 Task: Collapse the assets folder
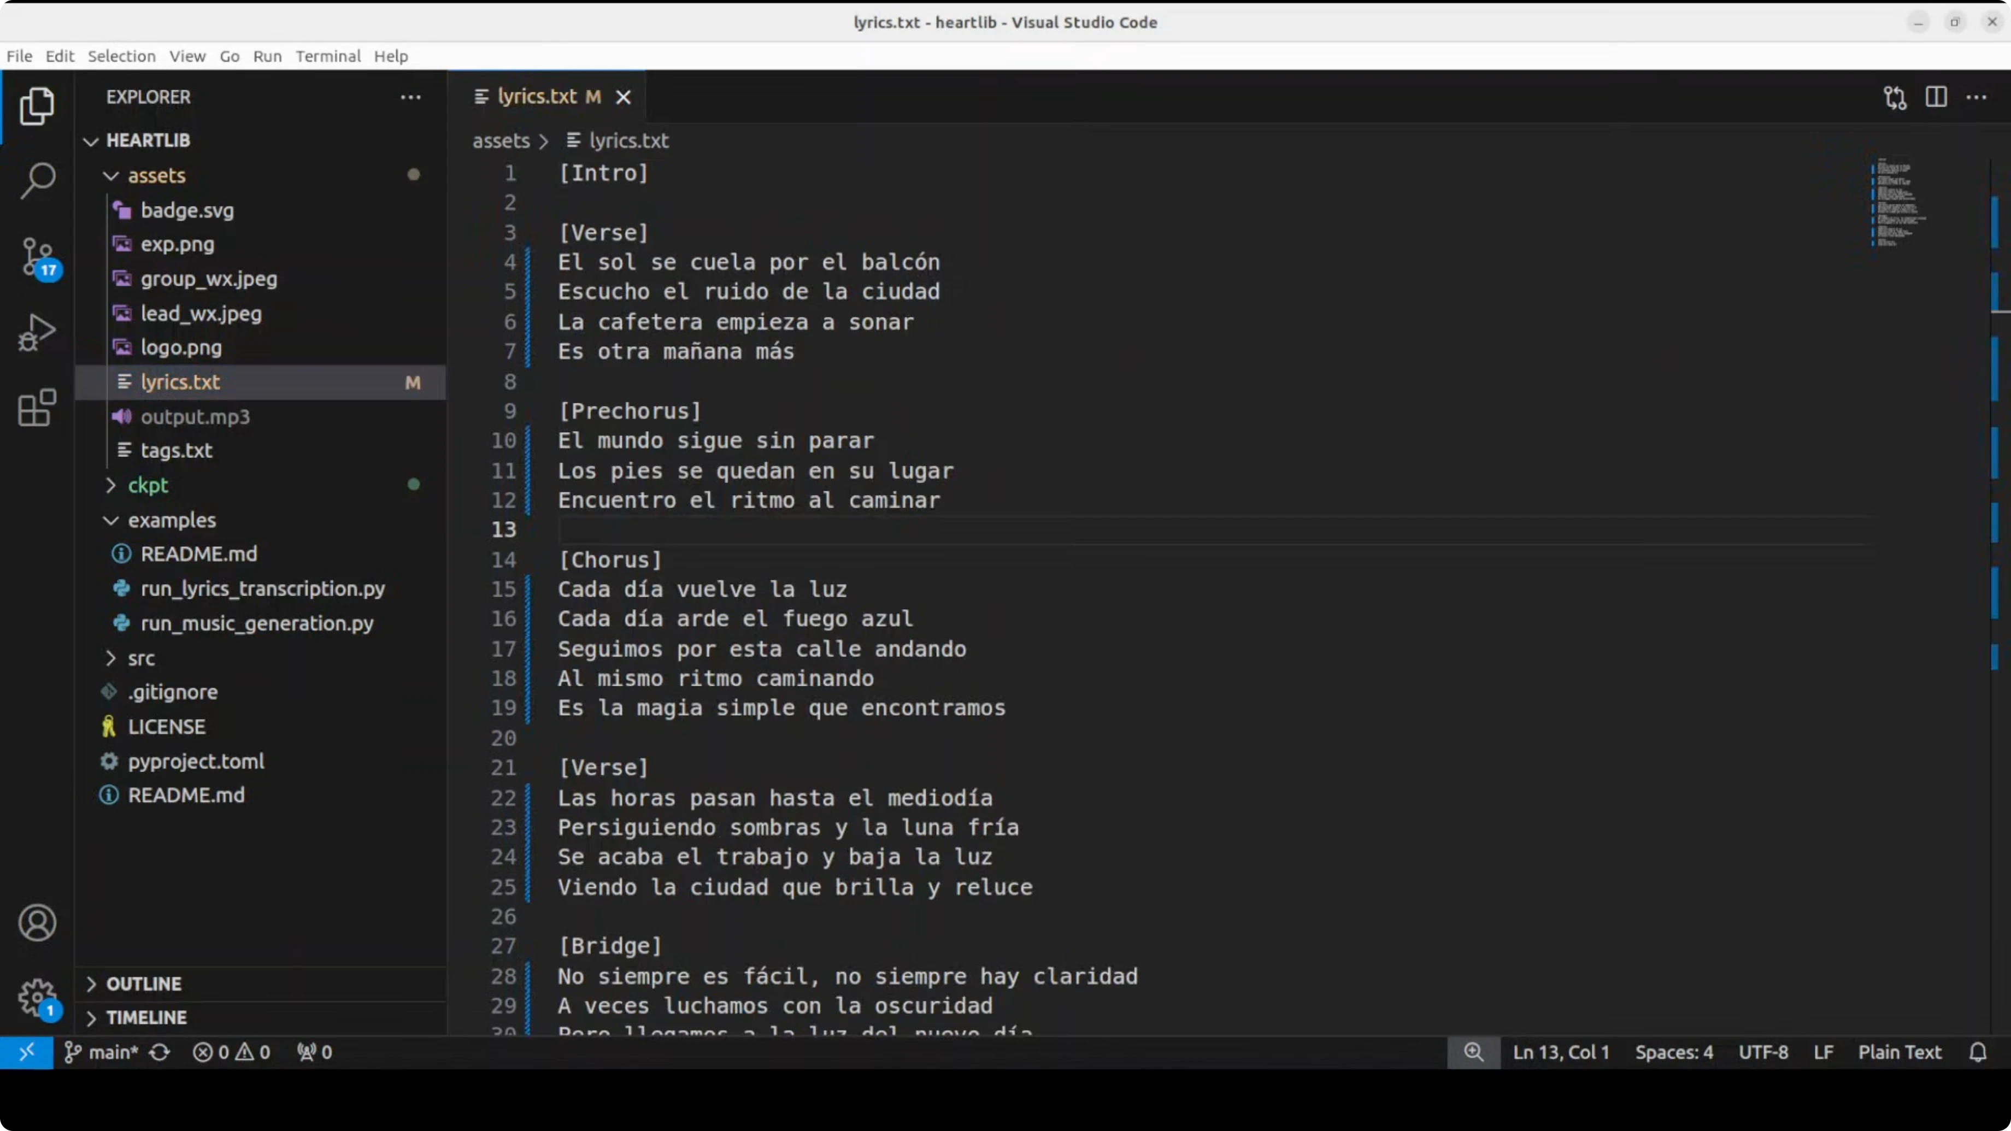(156, 175)
